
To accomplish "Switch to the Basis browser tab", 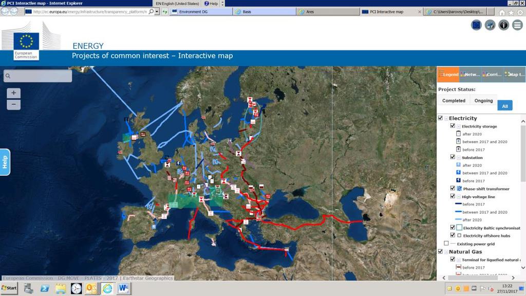I will (265, 12).
